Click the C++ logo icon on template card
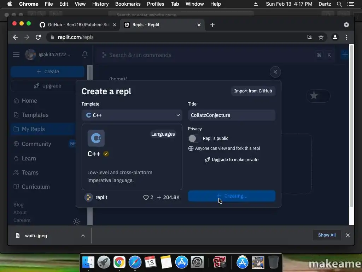Viewport: 362px width, 272px height. tap(96, 138)
